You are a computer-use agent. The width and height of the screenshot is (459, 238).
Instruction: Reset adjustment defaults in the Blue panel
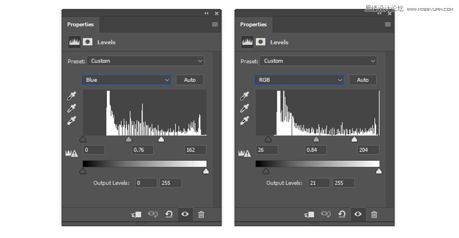(169, 214)
